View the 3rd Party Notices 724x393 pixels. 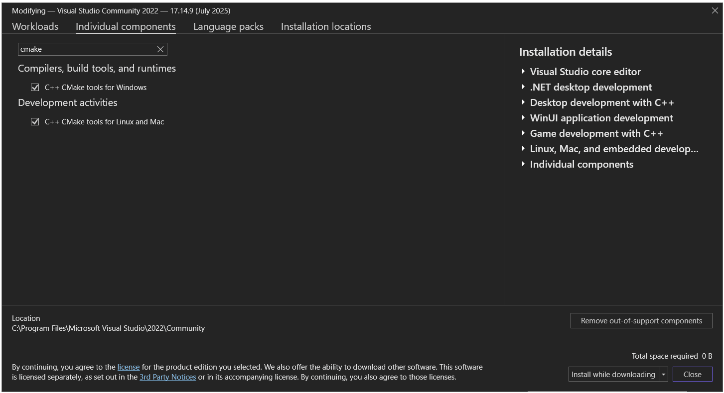click(167, 377)
